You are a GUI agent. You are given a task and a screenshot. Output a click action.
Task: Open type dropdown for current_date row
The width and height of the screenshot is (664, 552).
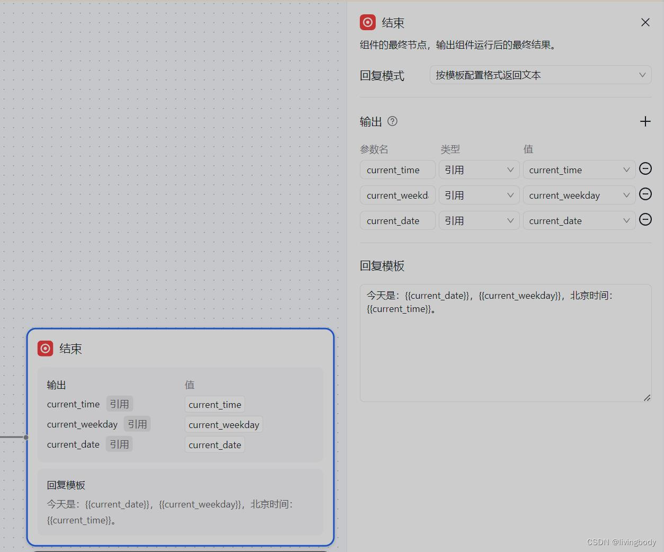(x=479, y=221)
